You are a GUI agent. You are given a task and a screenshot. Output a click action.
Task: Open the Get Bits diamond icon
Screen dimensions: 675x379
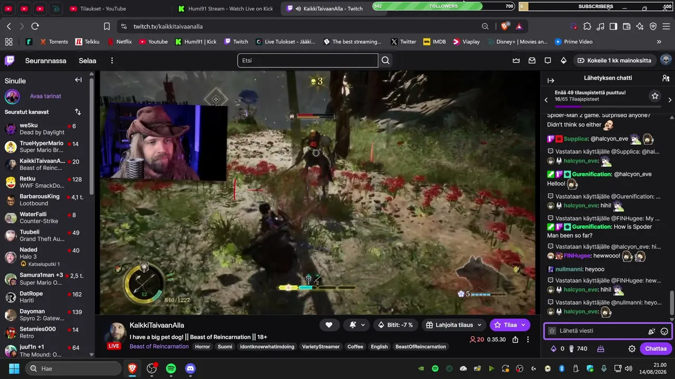[564, 61]
